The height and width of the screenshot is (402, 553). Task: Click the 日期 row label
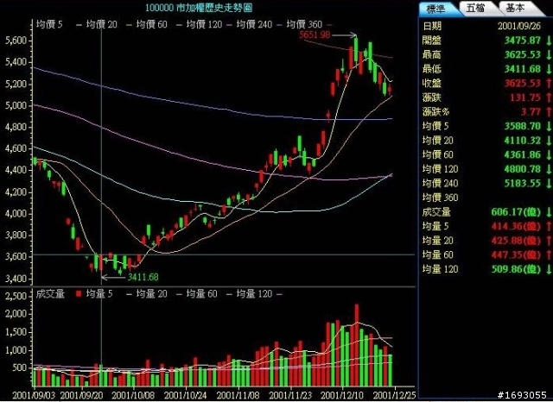(432, 26)
